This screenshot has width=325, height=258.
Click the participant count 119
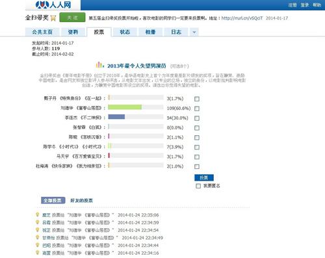pos(56,49)
